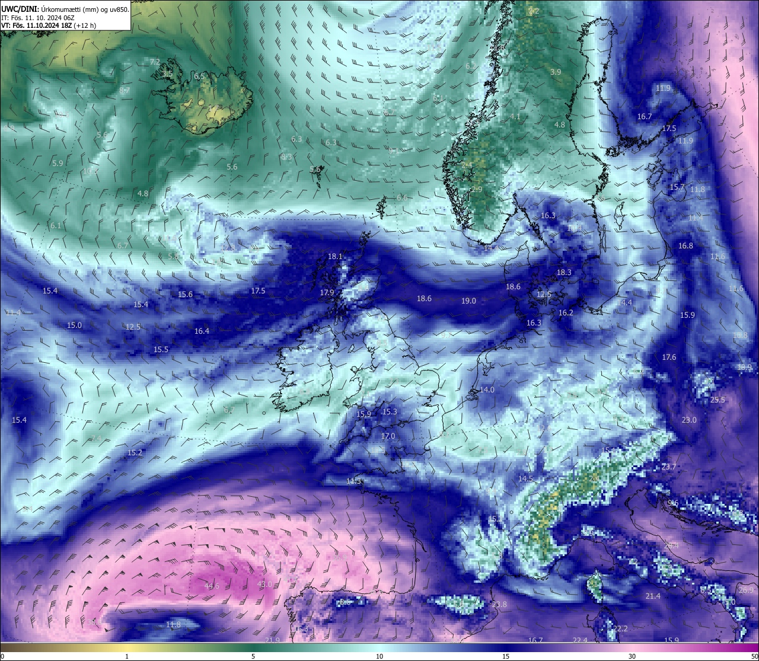Click the 17.6 value label

(x=669, y=357)
